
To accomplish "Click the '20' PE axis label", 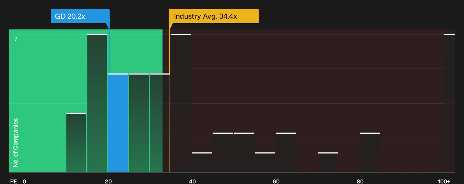I will point(108,181).
